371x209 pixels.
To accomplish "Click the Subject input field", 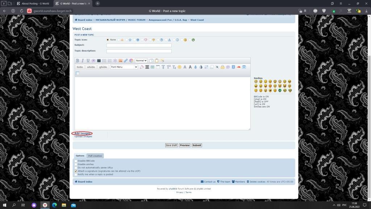I will (139, 45).
